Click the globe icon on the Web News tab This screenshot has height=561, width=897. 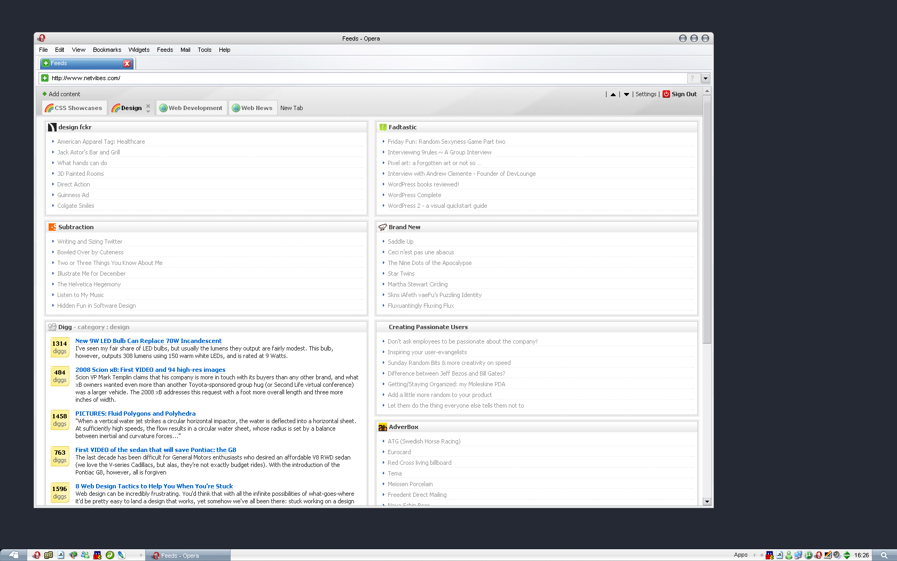point(236,108)
